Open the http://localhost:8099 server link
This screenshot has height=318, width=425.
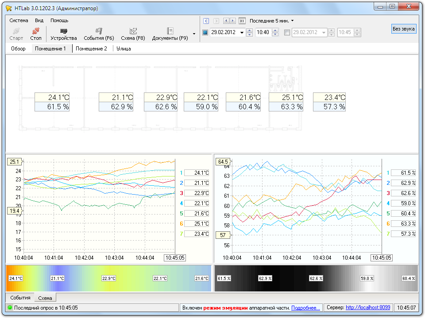368,307
